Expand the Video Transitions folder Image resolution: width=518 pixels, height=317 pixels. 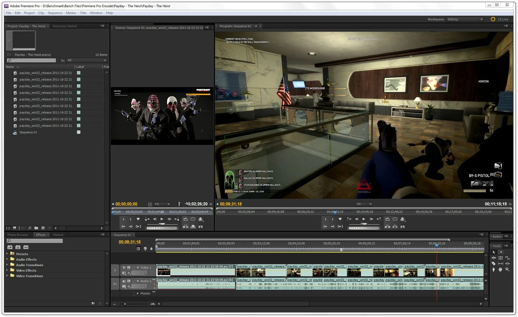tap(7, 275)
